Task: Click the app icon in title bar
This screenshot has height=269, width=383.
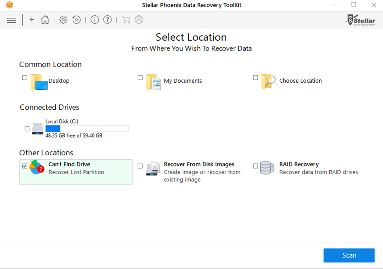Action: (x=10, y=5)
